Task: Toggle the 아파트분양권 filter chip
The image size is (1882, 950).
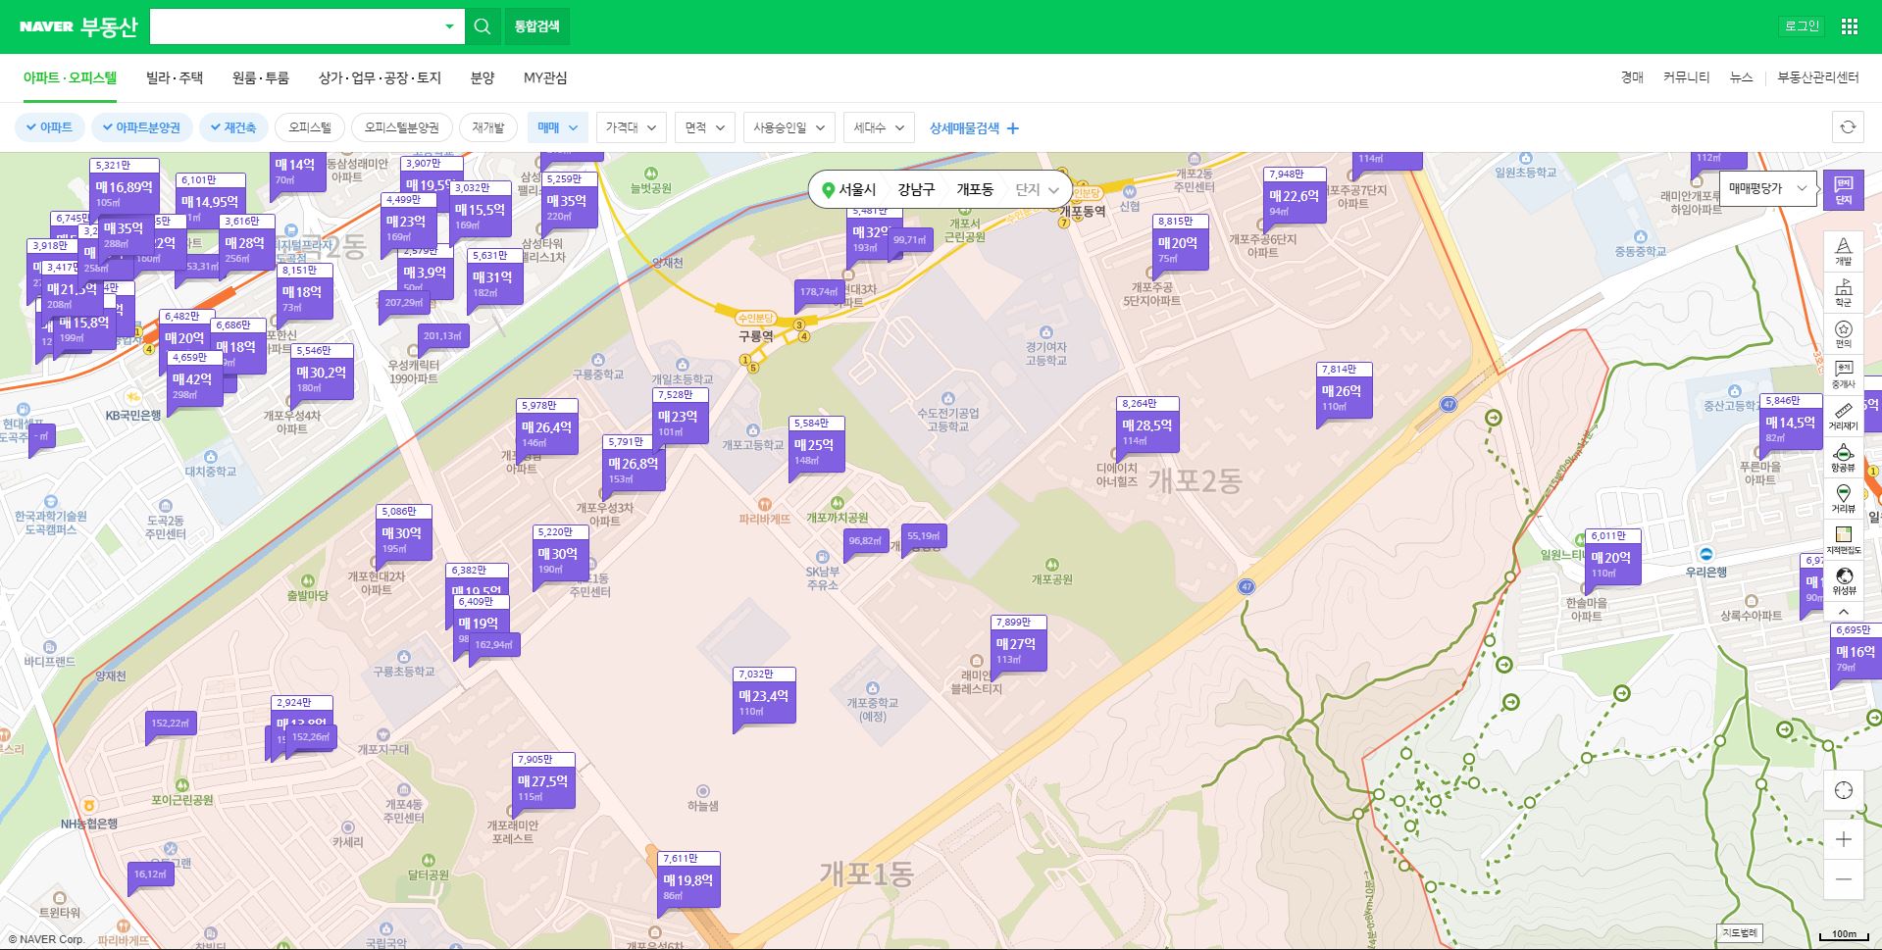Action: 142,127
